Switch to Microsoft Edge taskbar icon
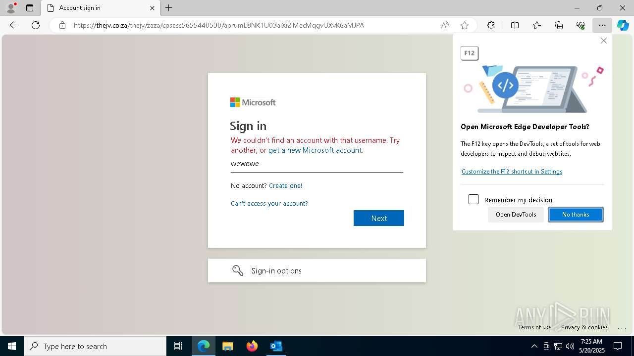The image size is (634, 356). coord(204,346)
